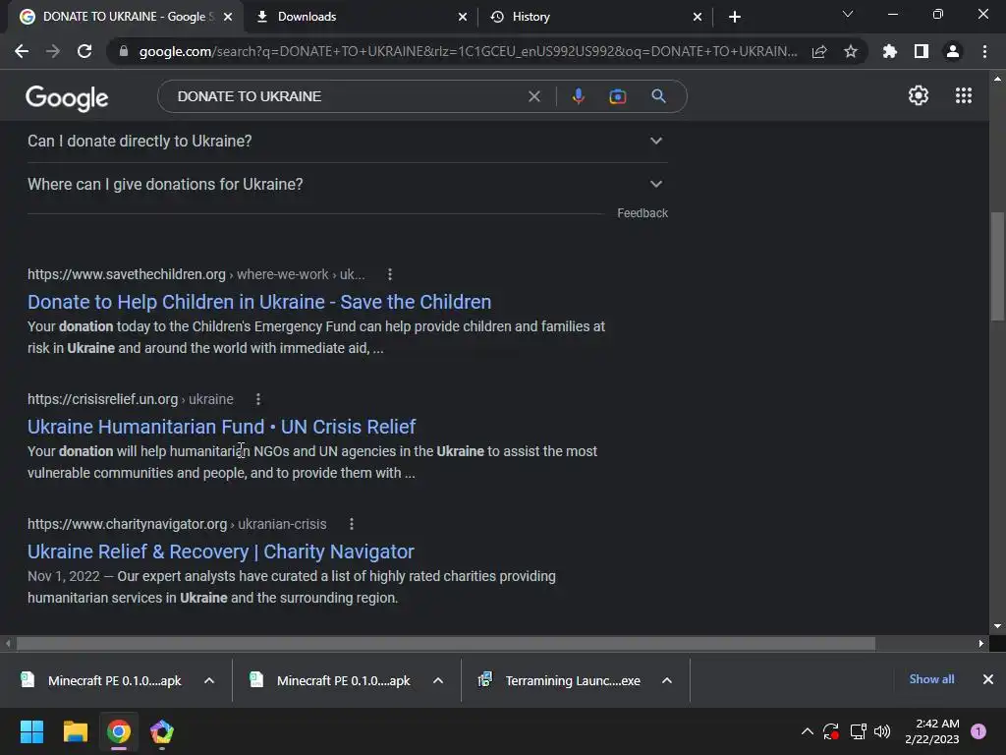Open the colorful pentagon app in taskbar

pos(162,731)
